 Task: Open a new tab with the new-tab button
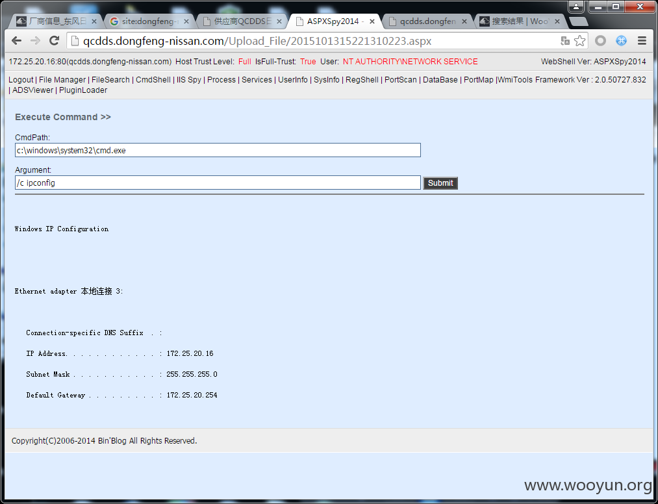coord(578,22)
